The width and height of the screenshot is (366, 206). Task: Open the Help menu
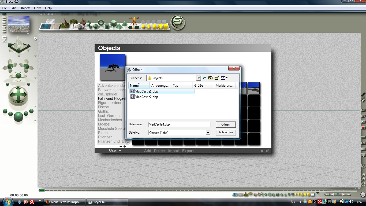(x=48, y=8)
